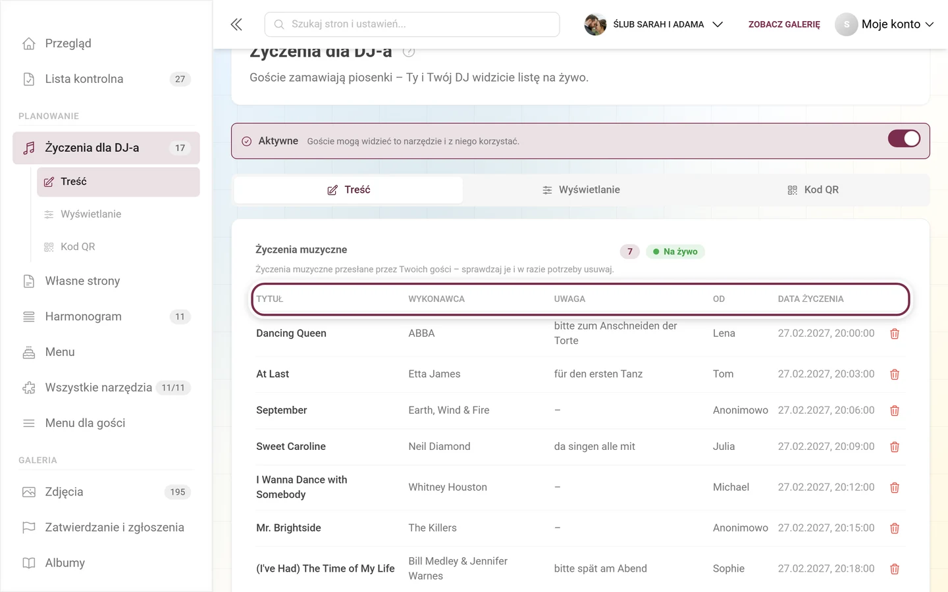
Task: Open Wszystkie narzędzia from sidebar
Action: pyautogui.click(x=106, y=387)
